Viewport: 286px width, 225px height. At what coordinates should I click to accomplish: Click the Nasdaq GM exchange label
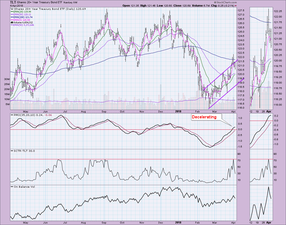pyautogui.click(x=70, y=3)
